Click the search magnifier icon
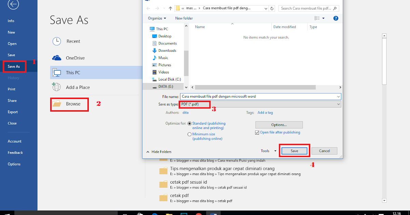Screen dimensions: 410x215 [335, 9]
